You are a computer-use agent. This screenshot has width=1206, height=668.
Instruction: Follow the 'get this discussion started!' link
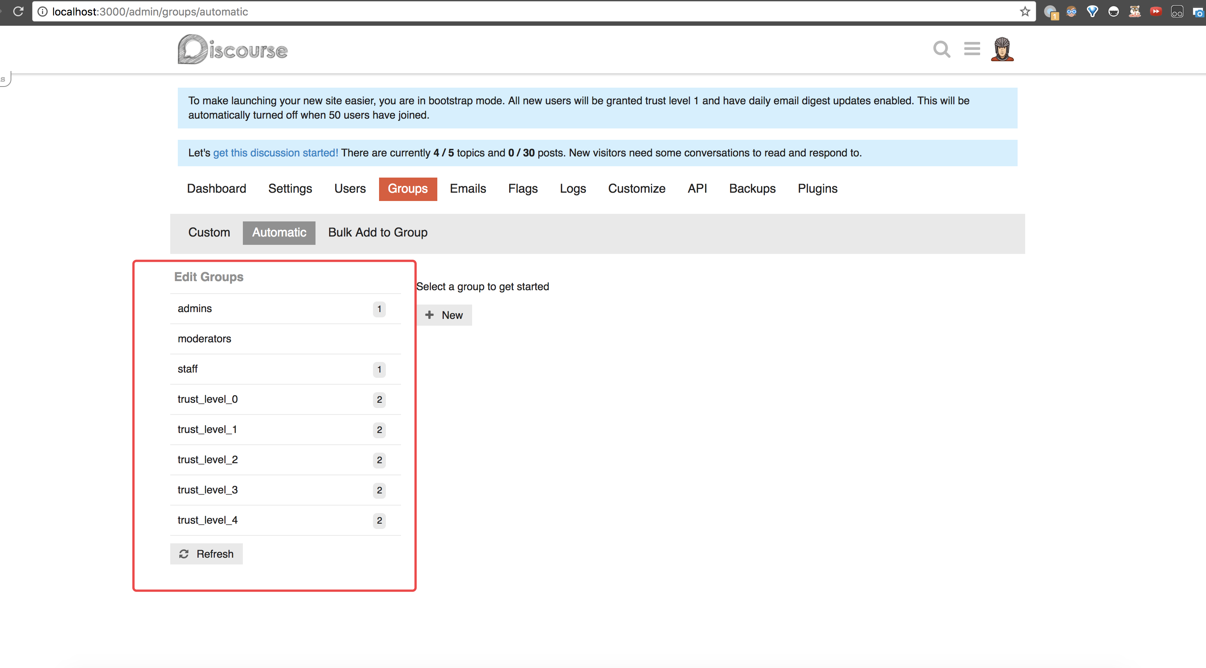[x=275, y=153]
